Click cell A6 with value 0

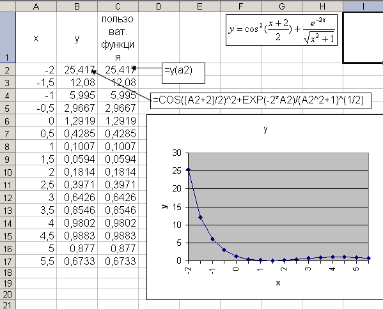[36, 121]
